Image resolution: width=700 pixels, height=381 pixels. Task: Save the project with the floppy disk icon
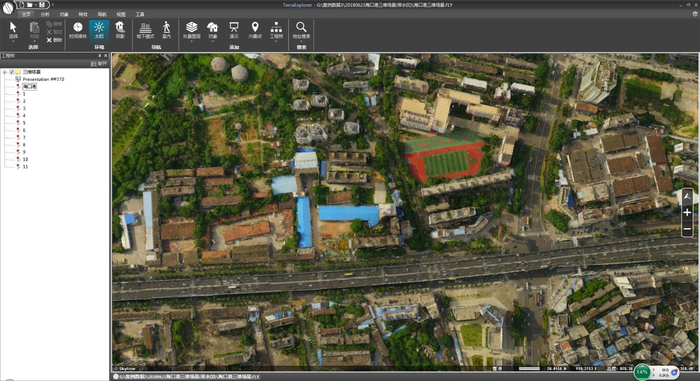click(42, 5)
